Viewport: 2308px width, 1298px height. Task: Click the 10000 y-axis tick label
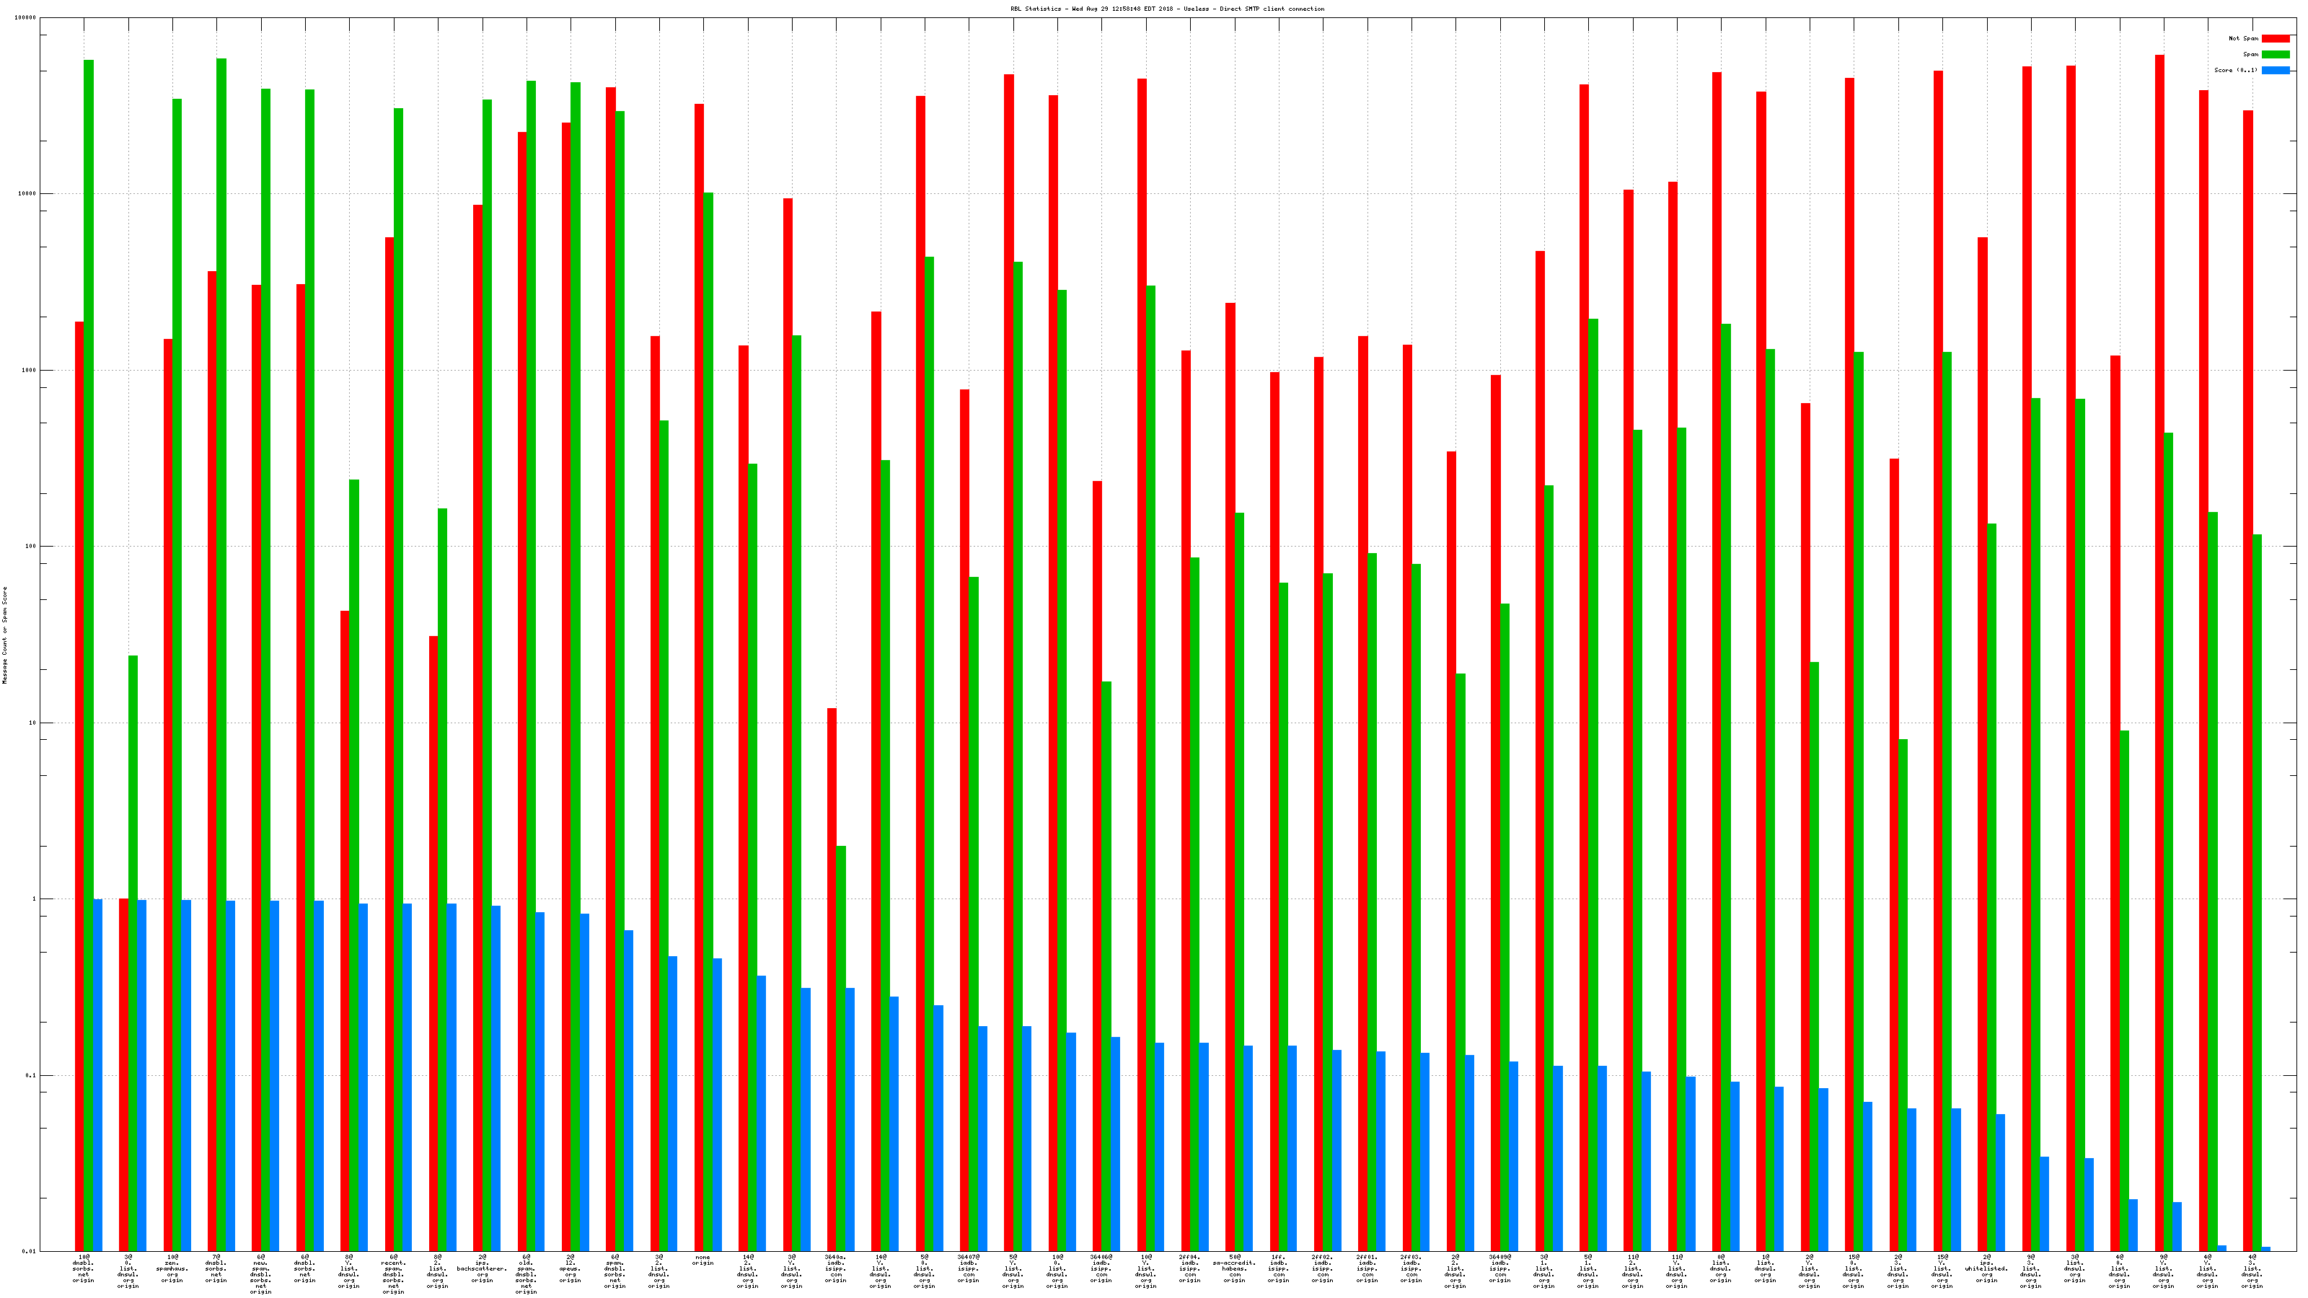[x=28, y=193]
